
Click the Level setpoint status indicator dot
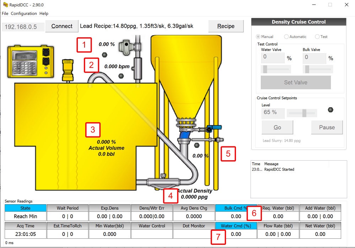tap(330, 110)
